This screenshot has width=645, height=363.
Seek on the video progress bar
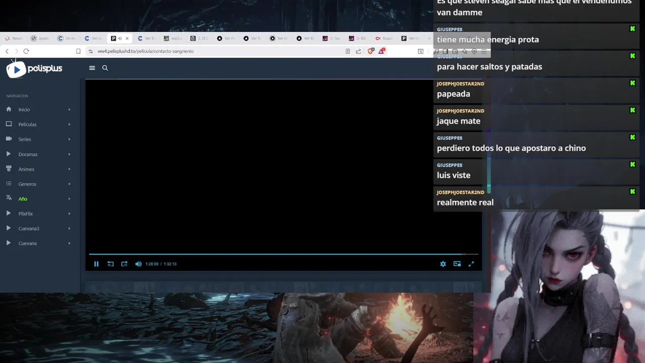click(x=283, y=254)
